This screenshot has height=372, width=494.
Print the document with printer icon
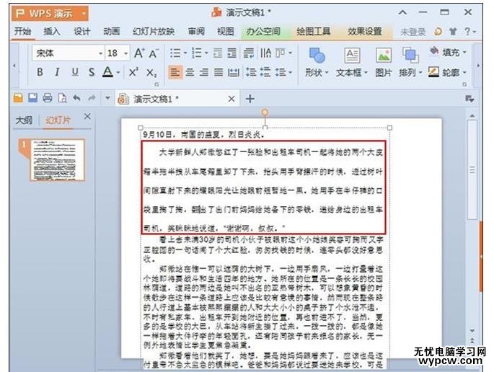(x=48, y=98)
